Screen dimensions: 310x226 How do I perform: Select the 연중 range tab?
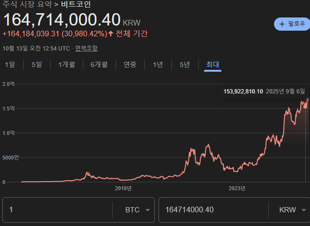(x=130, y=65)
